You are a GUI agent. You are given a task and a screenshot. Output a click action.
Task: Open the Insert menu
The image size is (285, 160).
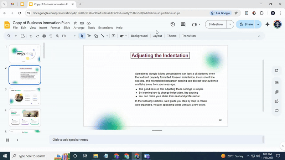(x=43, y=28)
